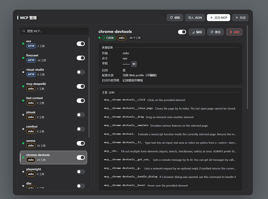Turn off the mcp-deepwiki toggle
This screenshot has height=199, width=268.
click(81, 86)
